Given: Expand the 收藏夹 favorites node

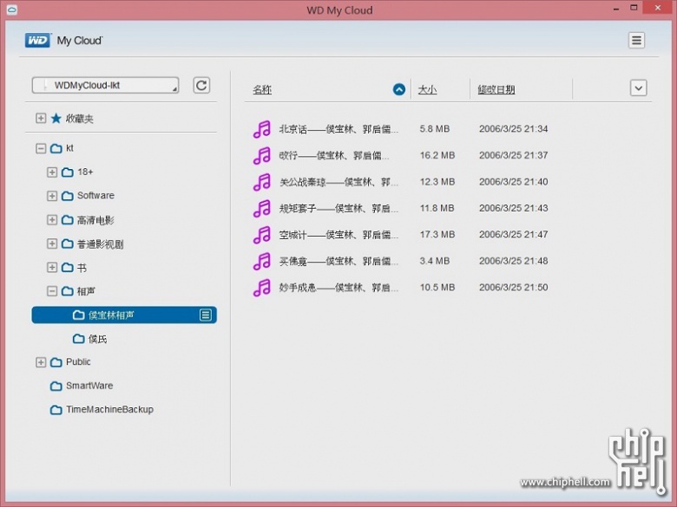Looking at the screenshot, I should click(x=41, y=118).
